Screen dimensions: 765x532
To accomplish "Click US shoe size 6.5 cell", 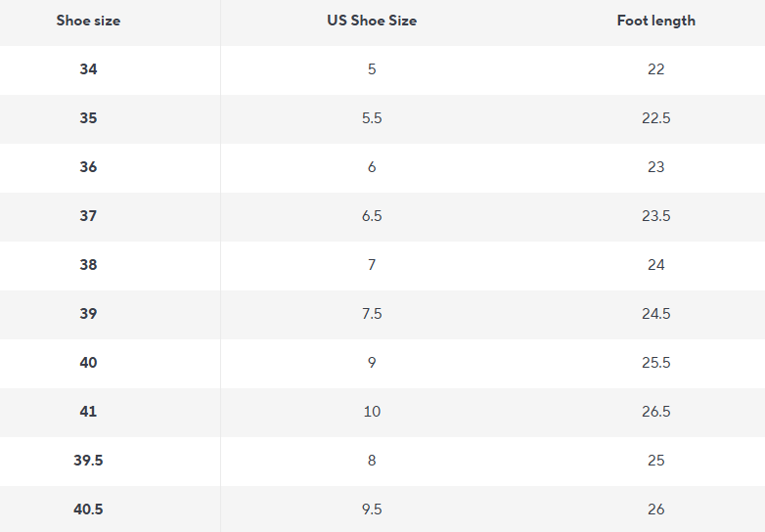I will [372, 216].
